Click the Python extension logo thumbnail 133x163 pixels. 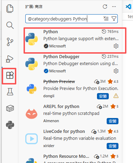(32, 39)
